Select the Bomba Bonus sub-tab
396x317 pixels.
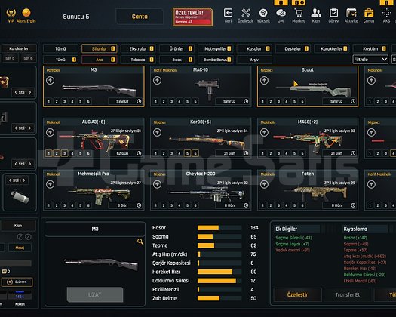(216, 60)
